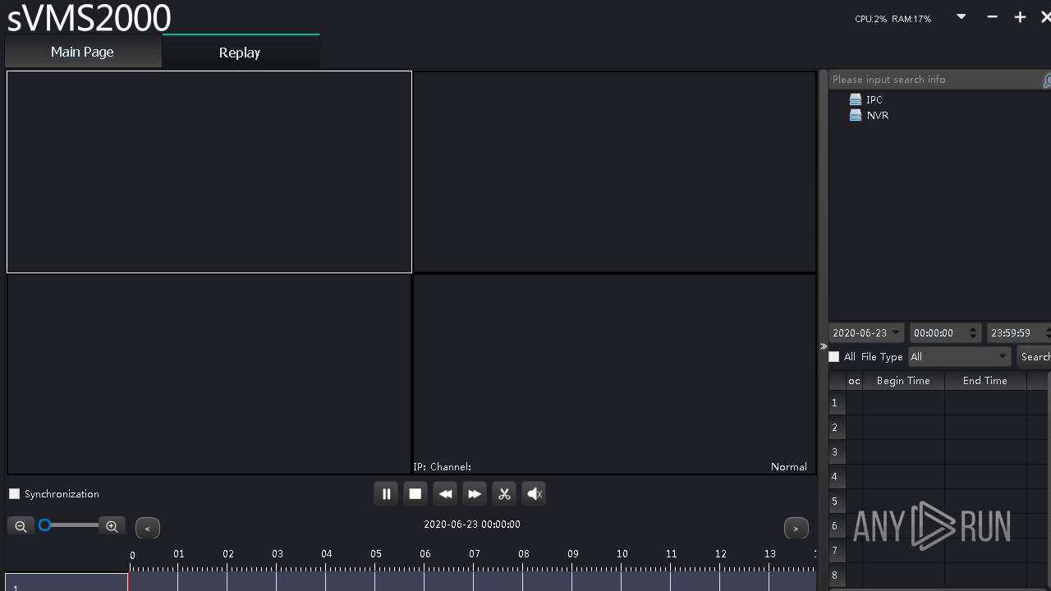The width and height of the screenshot is (1051, 591).
Task: Click the 06 hour mark on timeline
Action: coord(425,554)
